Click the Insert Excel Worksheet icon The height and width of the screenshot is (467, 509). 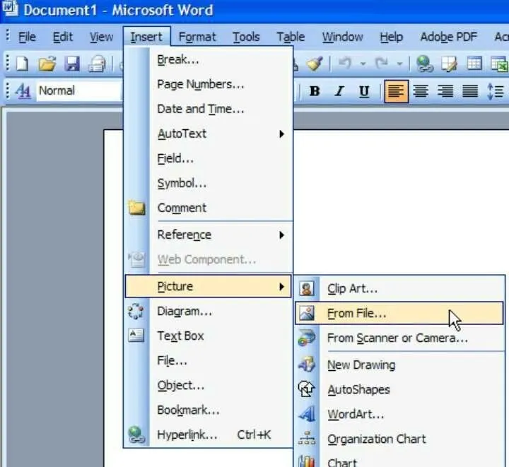(499, 64)
